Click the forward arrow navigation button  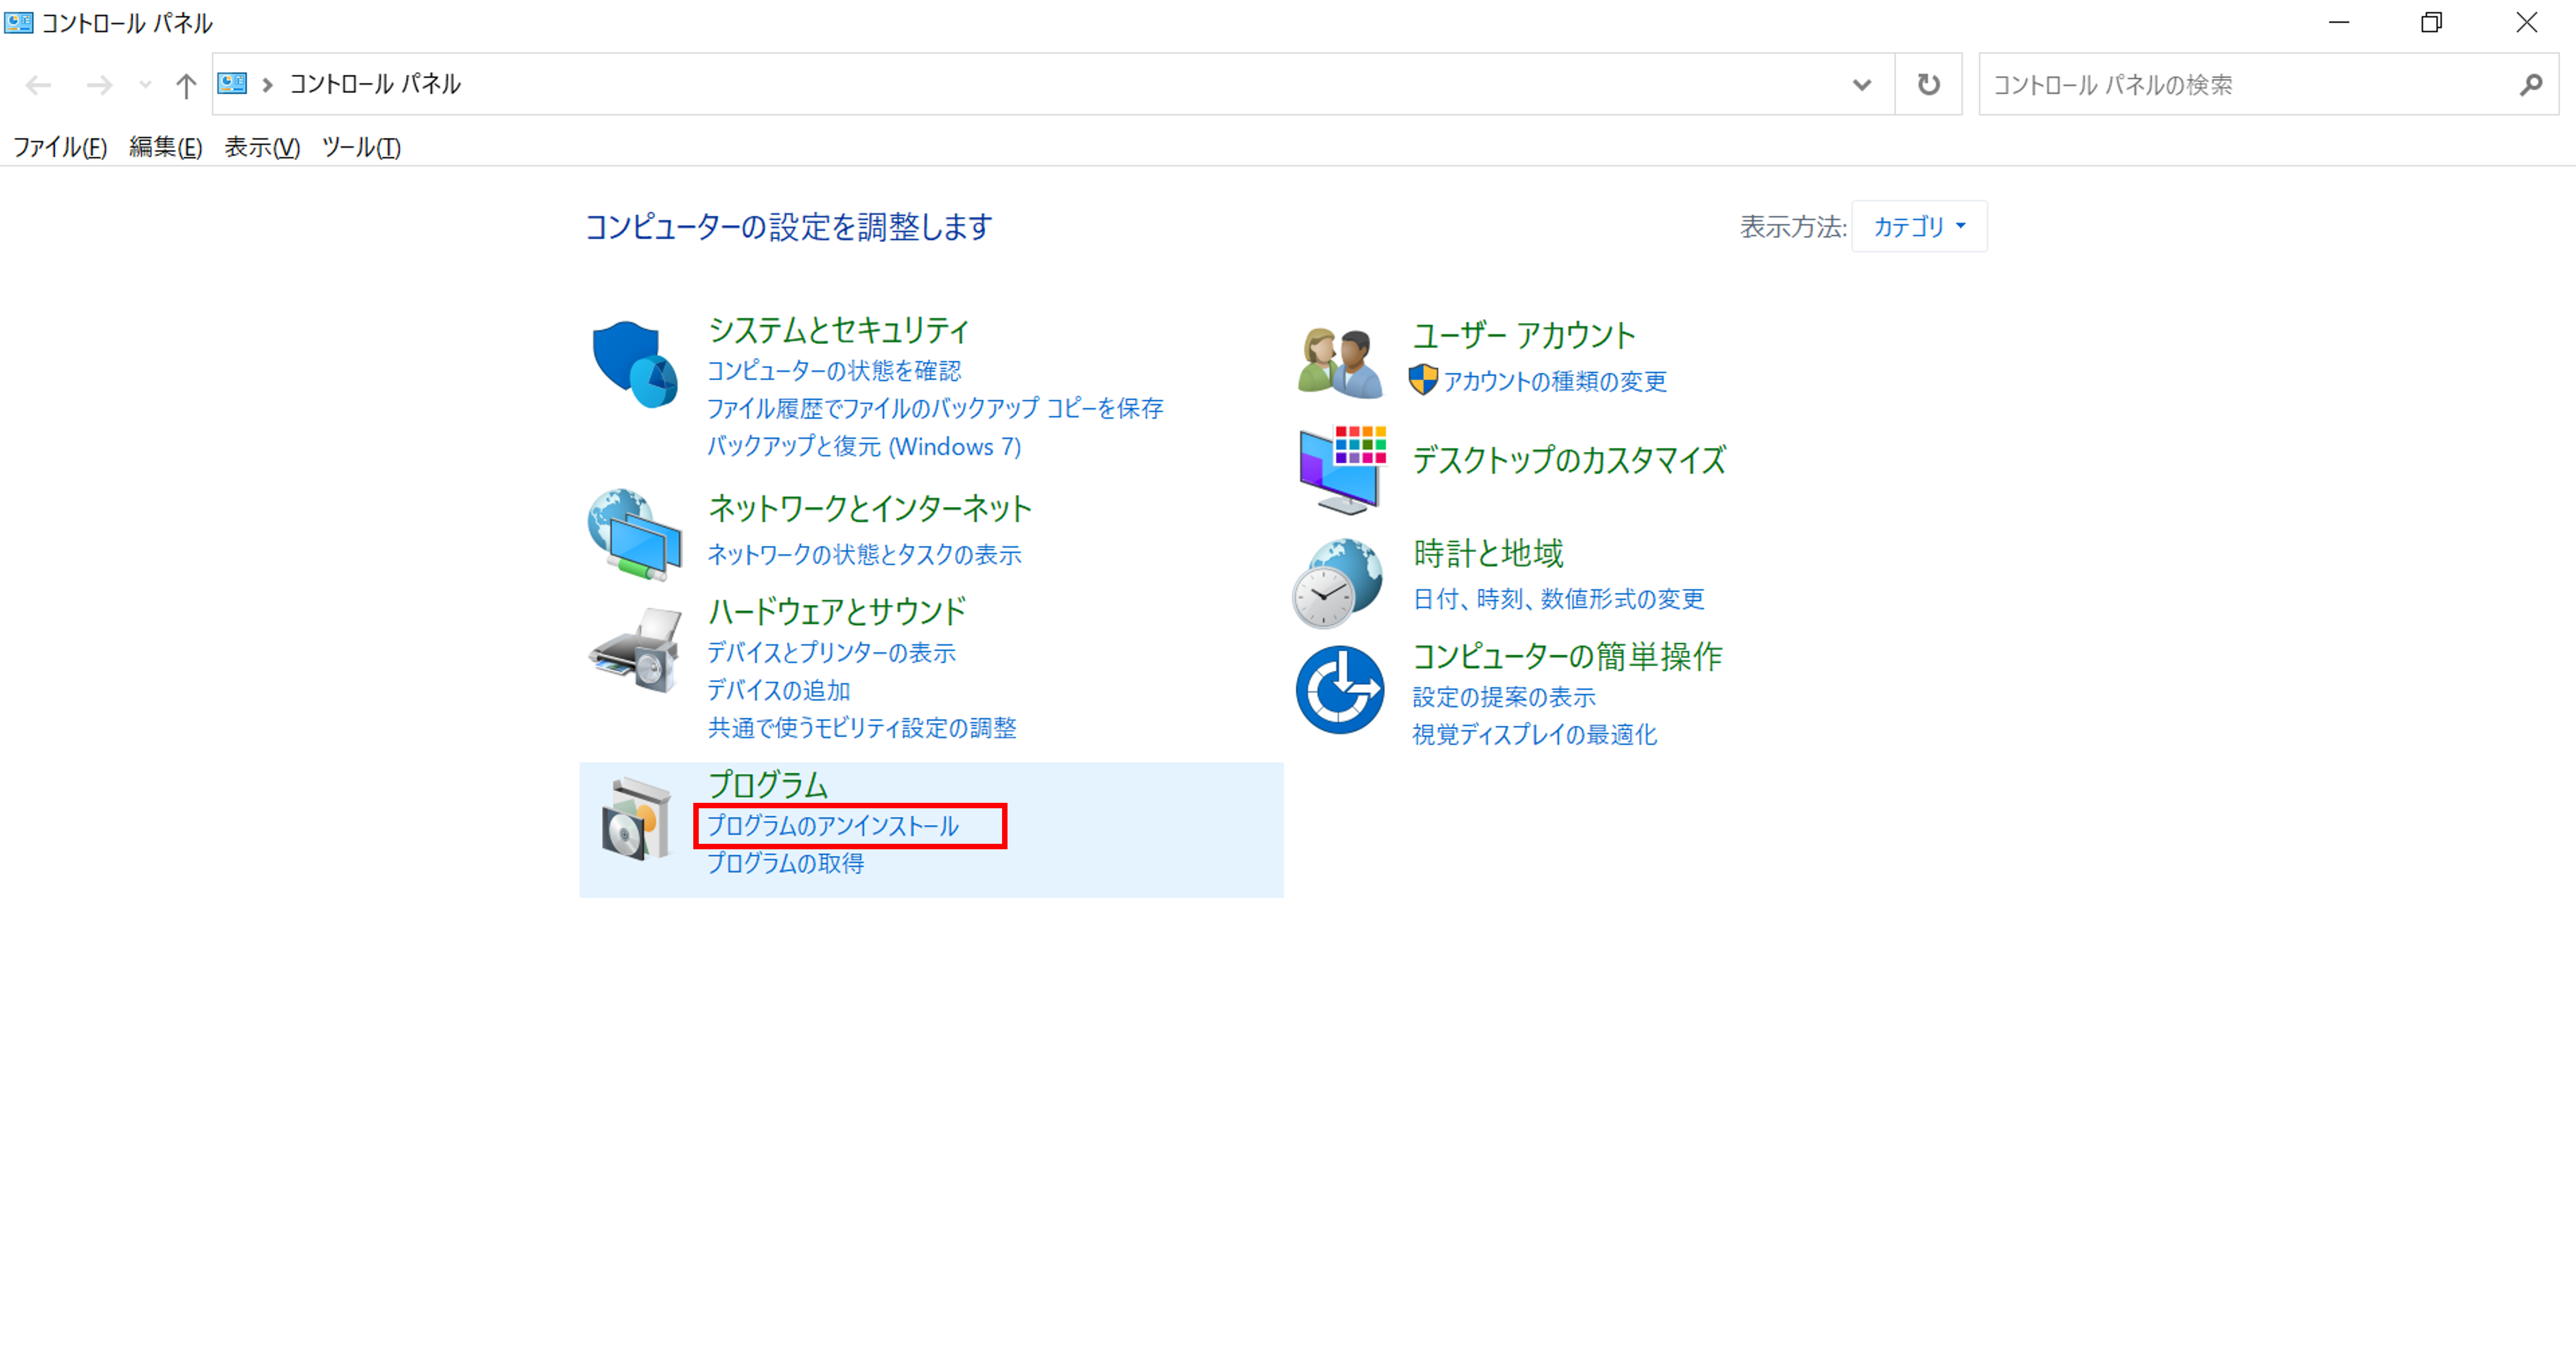click(99, 85)
